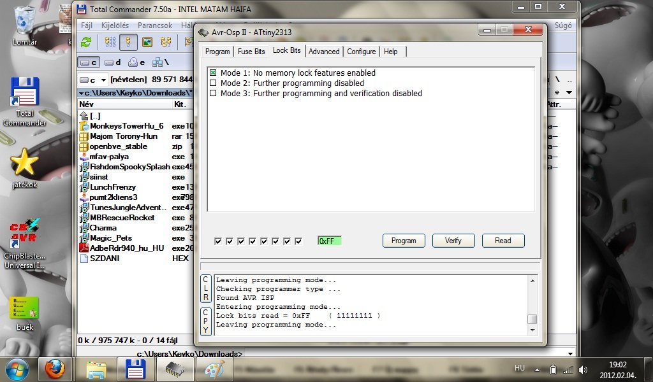Launch Firefox from the taskbar
Image resolution: width=653 pixels, height=382 pixels.
tap(55, 369)
